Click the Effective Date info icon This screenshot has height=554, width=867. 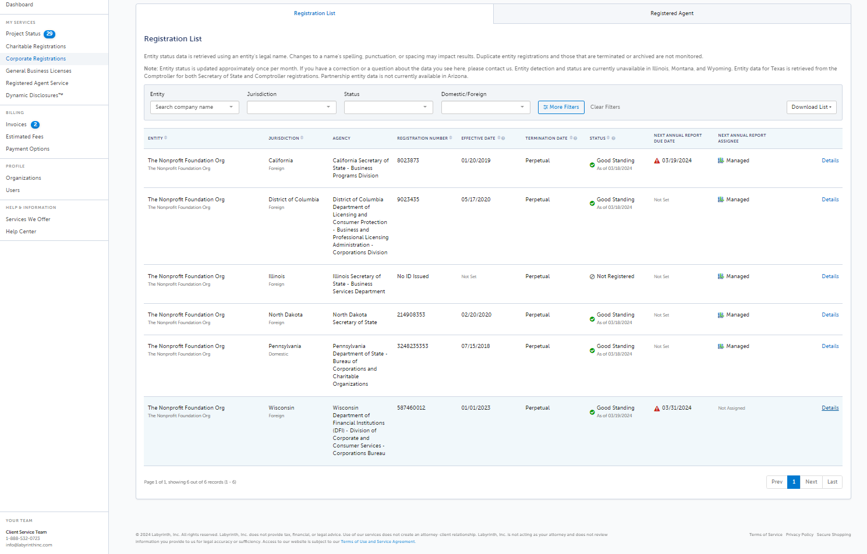click(x=503, y=138)
